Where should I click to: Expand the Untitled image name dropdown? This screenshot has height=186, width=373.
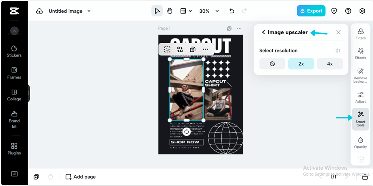(x=89, y=11)
